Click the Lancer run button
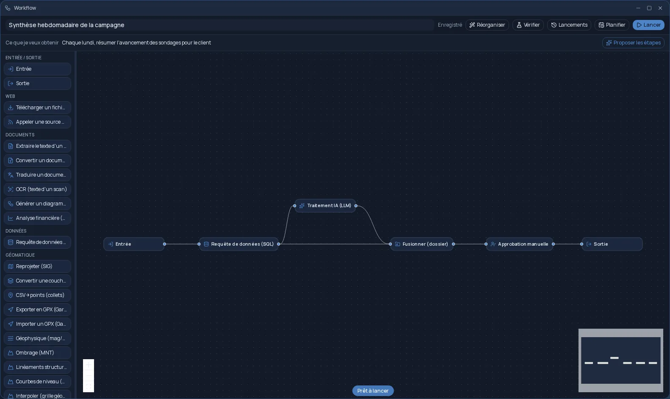This screenshot has height=399, width=670. [x=648, y=25]
